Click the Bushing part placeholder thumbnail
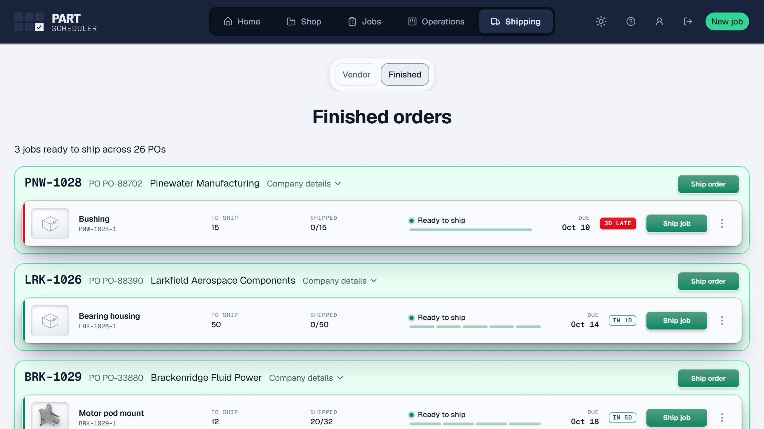 point(50,223)
